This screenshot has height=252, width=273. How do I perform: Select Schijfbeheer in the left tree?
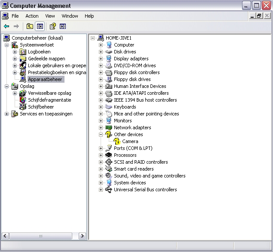41,107
